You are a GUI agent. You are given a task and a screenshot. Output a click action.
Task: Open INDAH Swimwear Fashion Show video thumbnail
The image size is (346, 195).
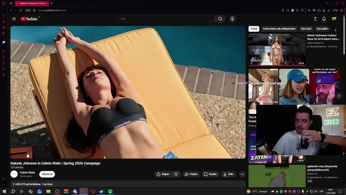point(277,50)
